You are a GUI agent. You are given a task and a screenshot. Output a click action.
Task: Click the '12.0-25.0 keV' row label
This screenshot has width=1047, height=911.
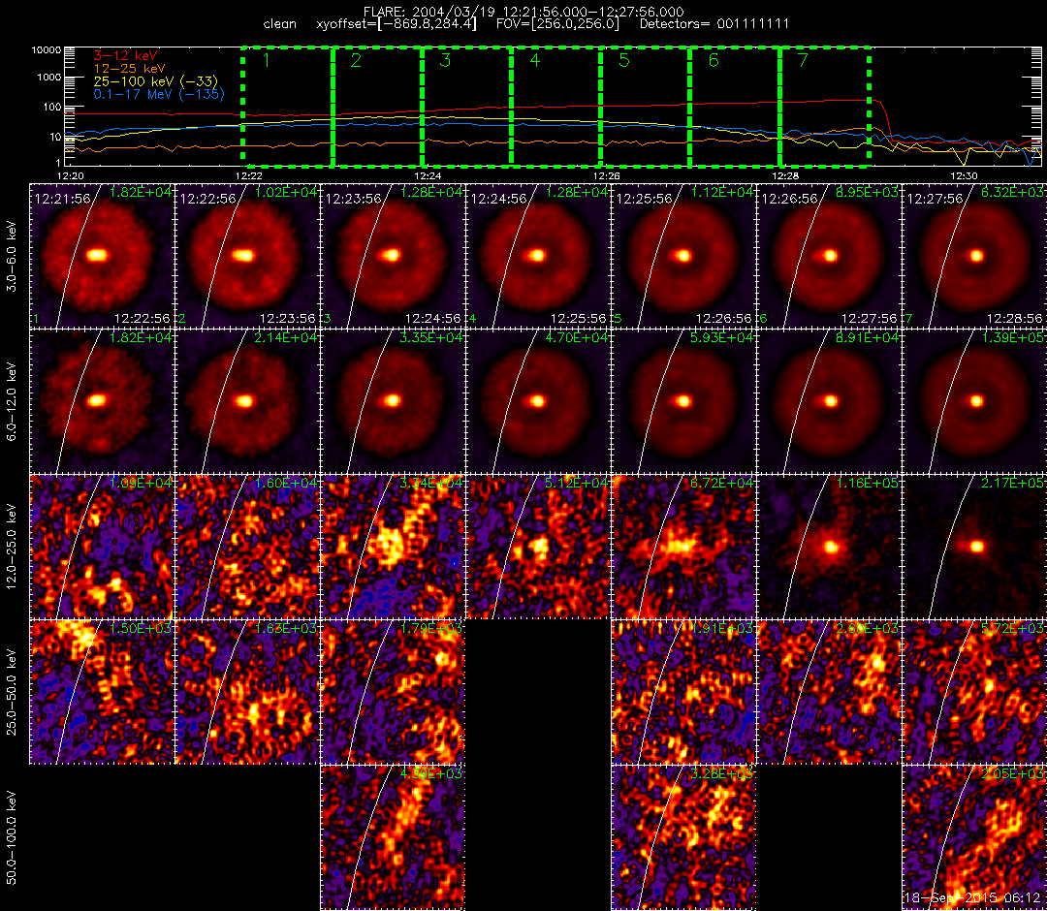(x=12, y=547)
